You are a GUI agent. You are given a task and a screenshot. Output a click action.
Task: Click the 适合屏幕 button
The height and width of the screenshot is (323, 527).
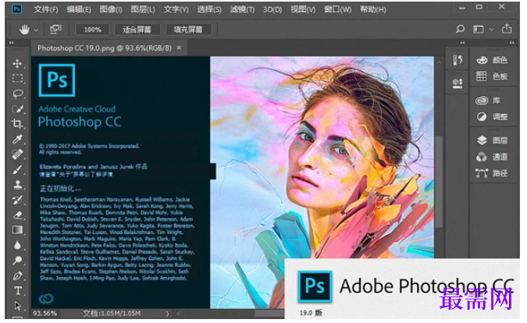(137, 30)
